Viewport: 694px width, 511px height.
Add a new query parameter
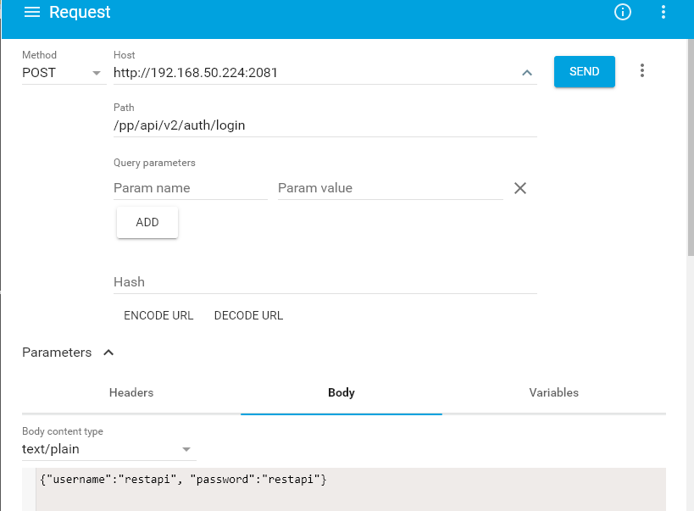pos(147,222)
